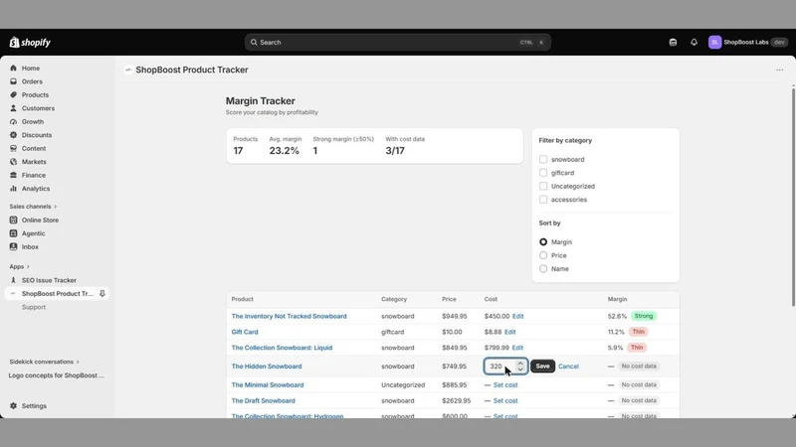
Task: Check the snowboard category filter
Action: (543, 159)
